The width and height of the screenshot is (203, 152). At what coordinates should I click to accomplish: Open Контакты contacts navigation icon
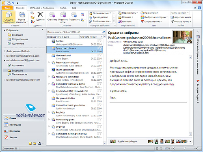click(6, 131)
